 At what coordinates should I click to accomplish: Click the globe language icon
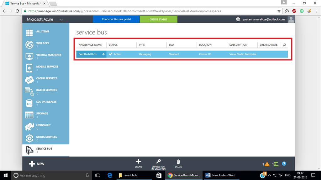point(238,19)
